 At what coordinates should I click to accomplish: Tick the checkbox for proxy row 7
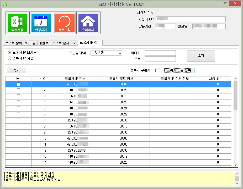18,120
